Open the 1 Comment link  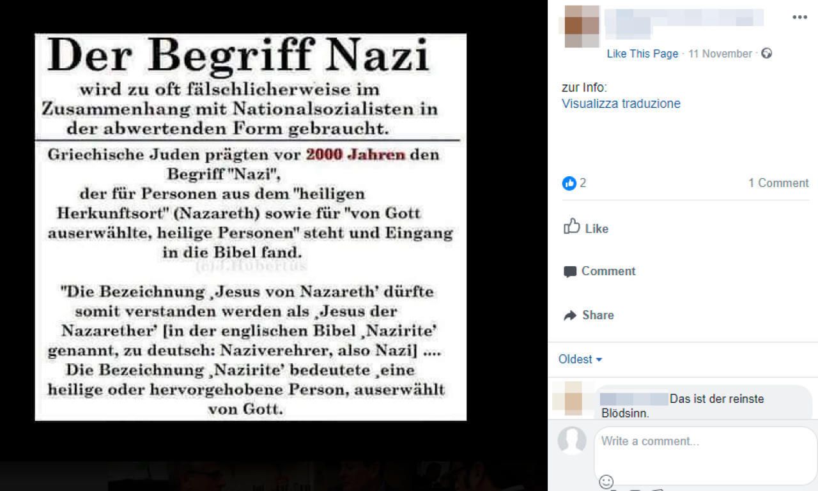778,183
